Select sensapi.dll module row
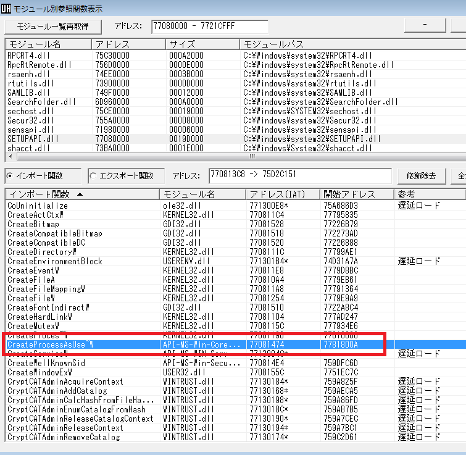The image size is (466, 455). (x=236, y=130)
